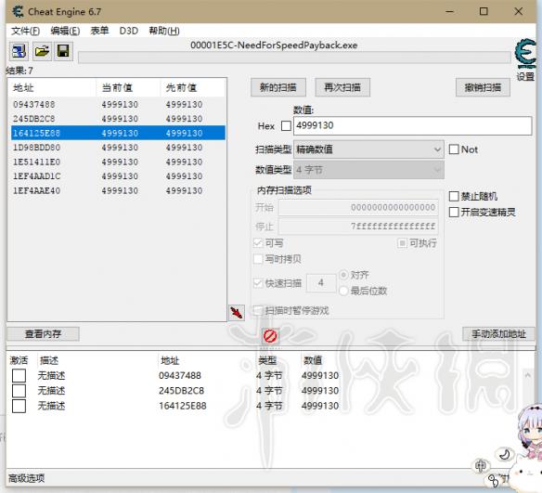
Task: Click the red no-entry clear list icon
Action: point(270,336)
